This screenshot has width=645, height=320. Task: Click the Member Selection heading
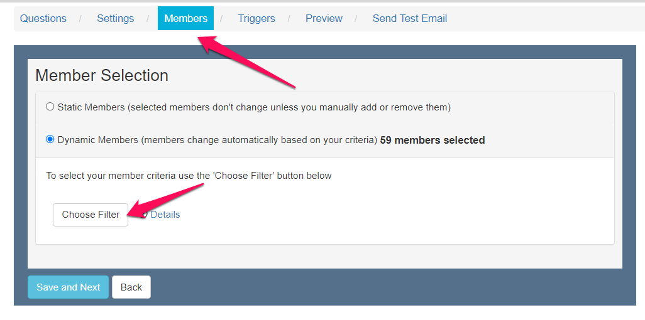[102, 75]
